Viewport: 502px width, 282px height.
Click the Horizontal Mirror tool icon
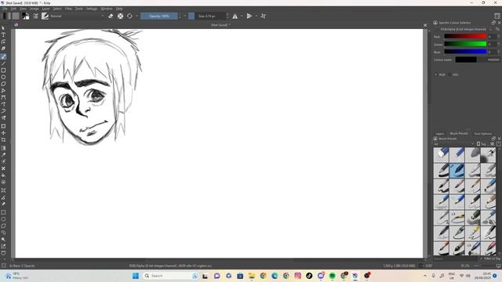tap(235, 16)
